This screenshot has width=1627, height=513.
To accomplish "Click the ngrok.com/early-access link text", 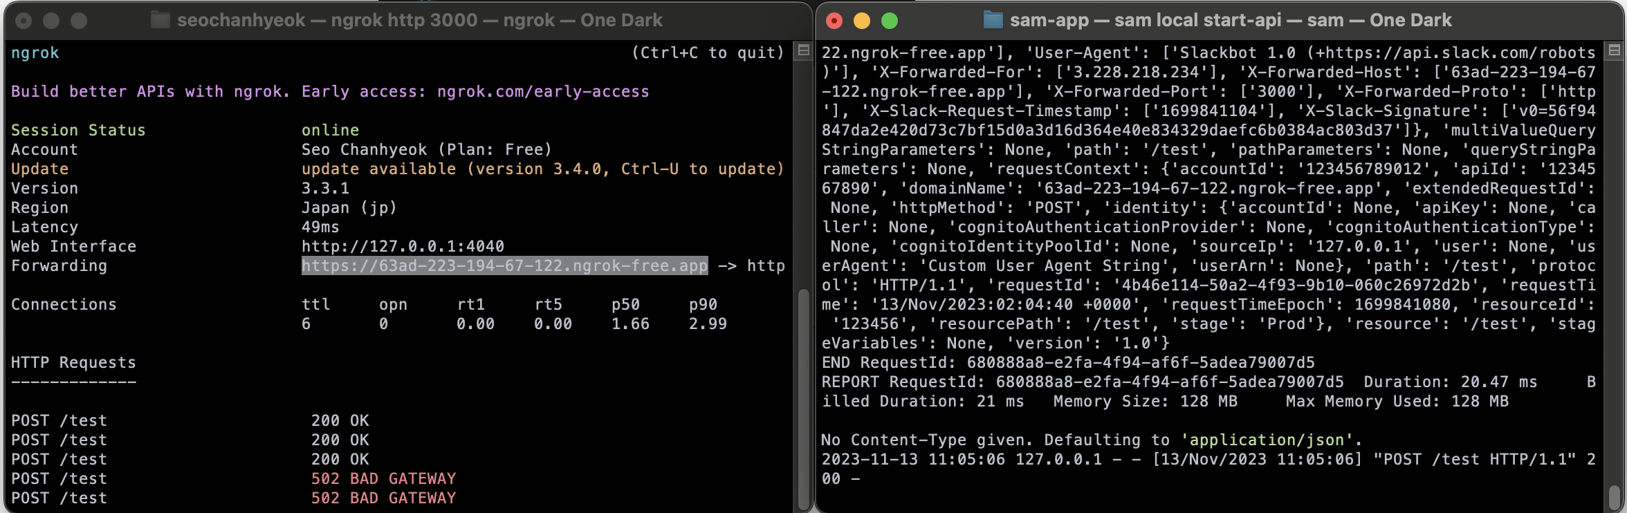I will click(543, 91).
